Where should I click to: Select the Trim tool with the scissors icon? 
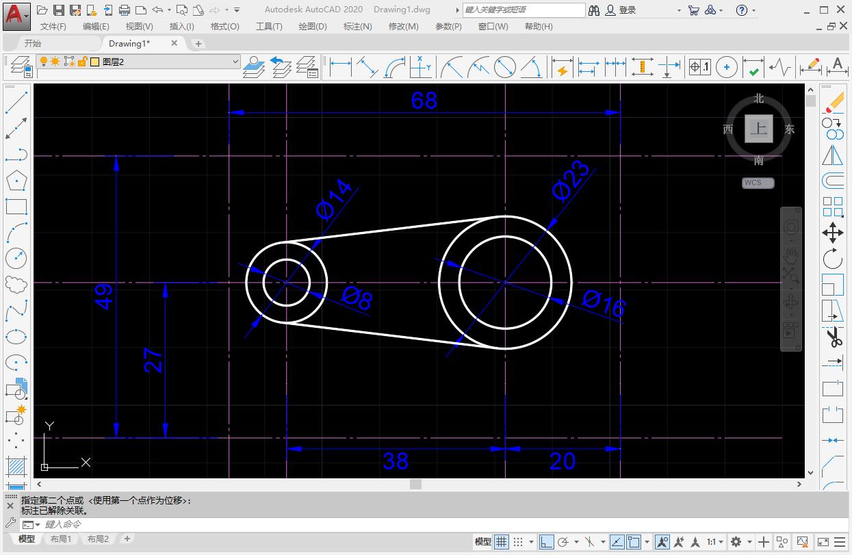[x=834, y=337]
